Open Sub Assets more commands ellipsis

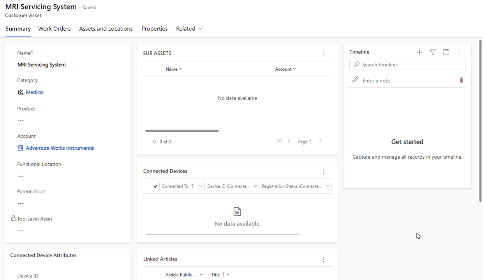pyautogui.click(x=323, y=54)
